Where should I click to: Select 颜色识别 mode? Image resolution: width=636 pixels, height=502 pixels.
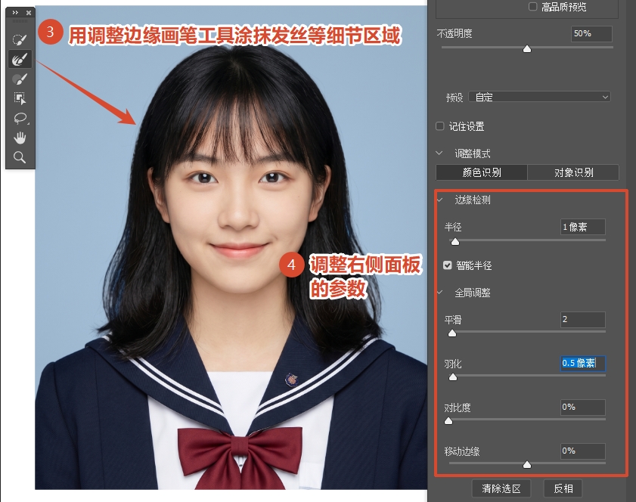(x=481, y=172)
